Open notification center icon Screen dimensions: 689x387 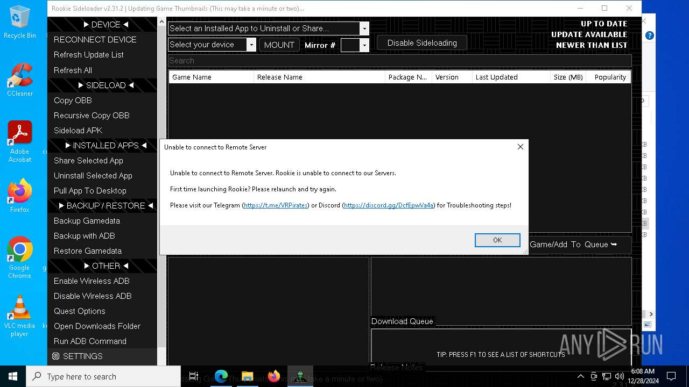click(671, 376)
